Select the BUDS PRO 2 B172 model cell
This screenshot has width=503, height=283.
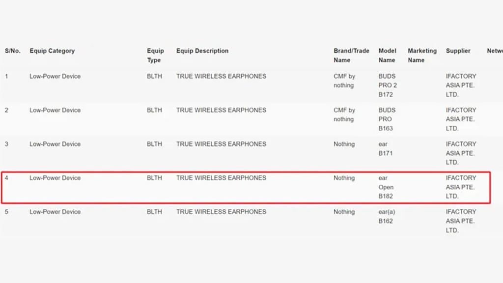coord(388,85)
